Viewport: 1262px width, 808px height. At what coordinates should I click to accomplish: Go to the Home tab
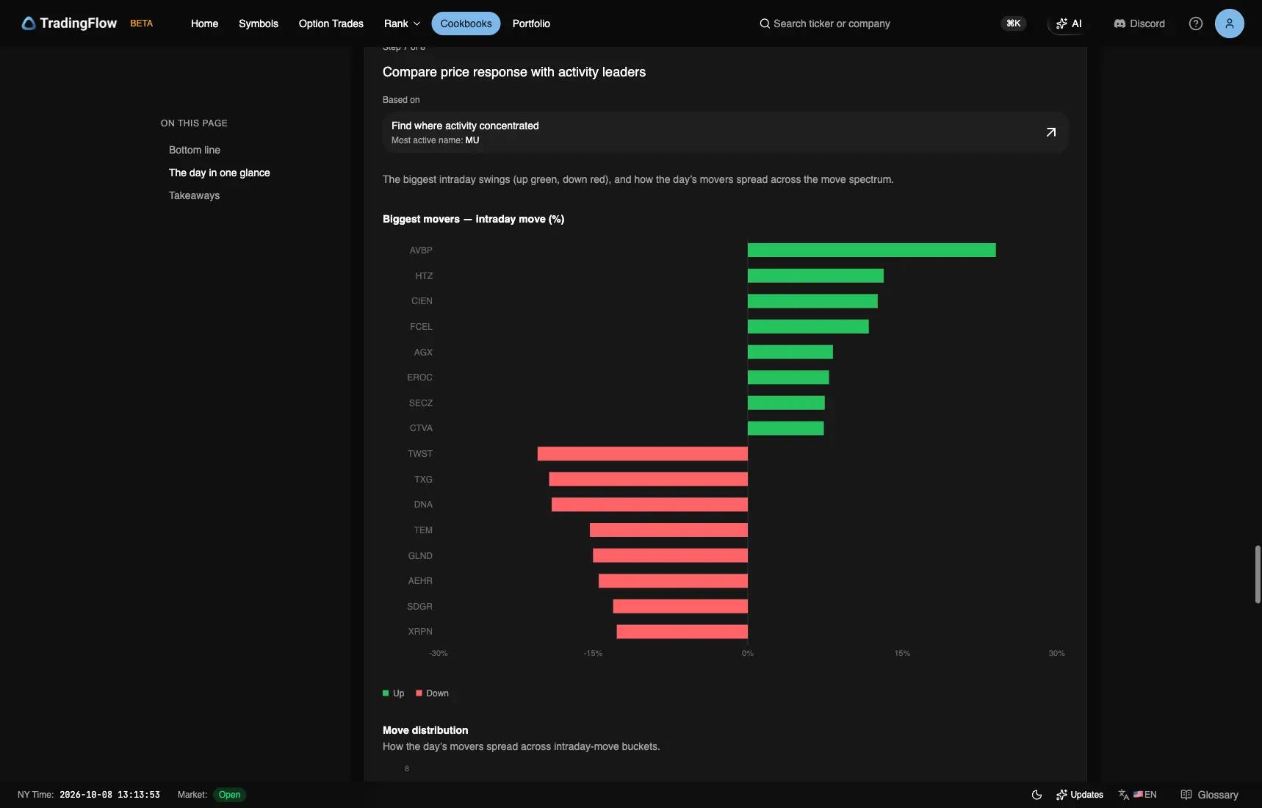[204, 24]
